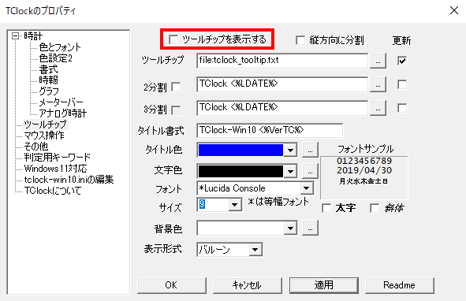Click the OK button
The width and height of the screenshot is (466, 301).
(x=171, y=285)
